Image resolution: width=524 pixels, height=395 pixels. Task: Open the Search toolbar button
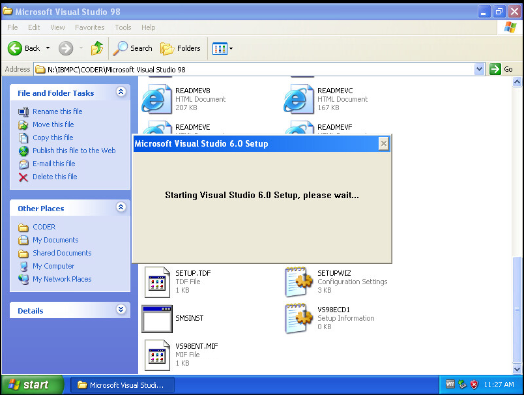pyautogui.click(x=133, y=48)
